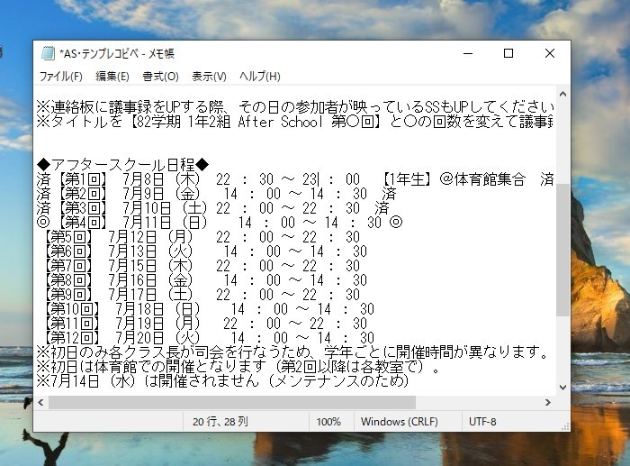Place cursor in the 【第7回】 7月15日 line

click(x=202, y=266)
